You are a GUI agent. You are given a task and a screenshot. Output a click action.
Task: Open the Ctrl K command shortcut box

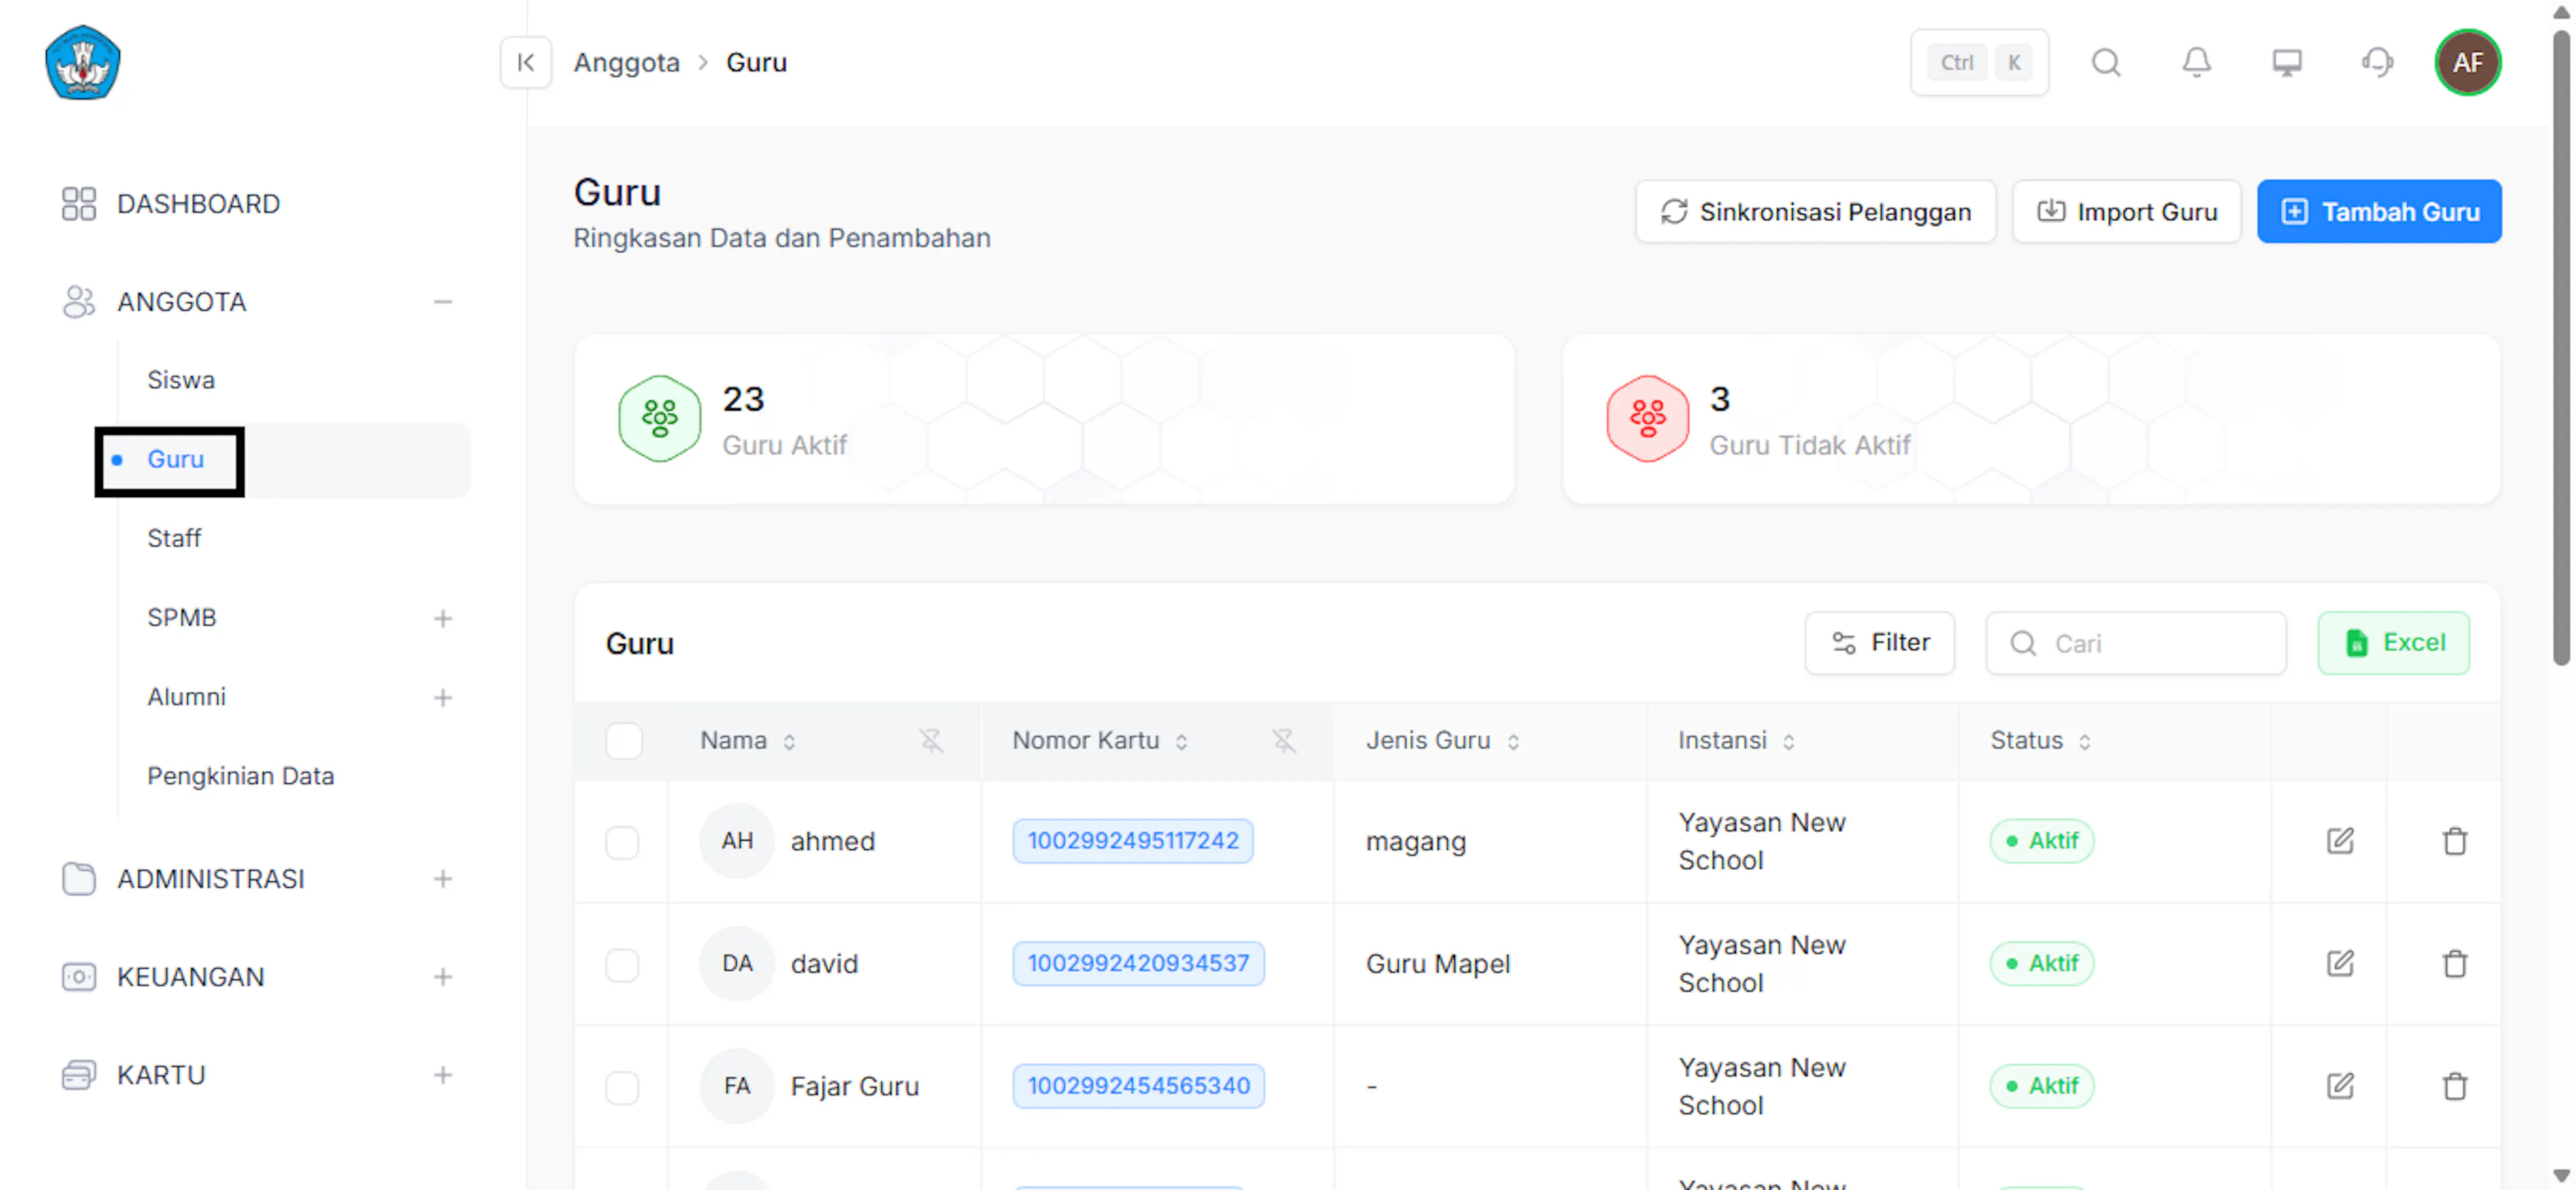click(x=1979, y=62)
